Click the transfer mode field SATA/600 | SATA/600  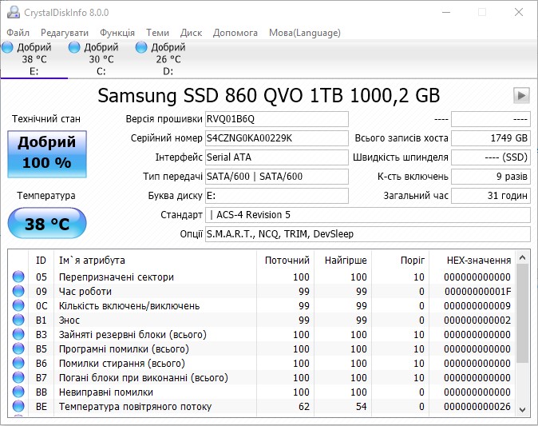[277, 177]
